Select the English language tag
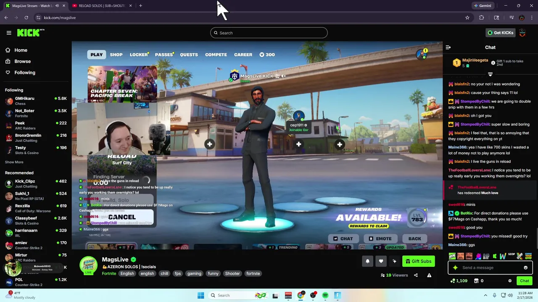 [127, 273]
